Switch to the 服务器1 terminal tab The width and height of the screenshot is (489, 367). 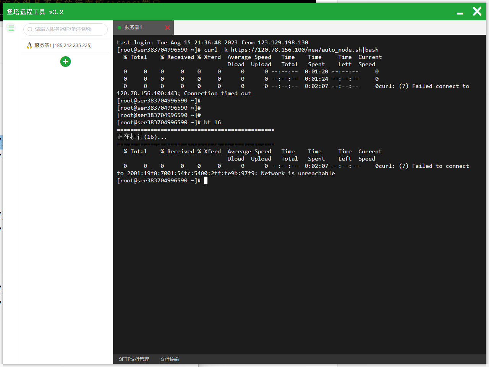tap(133, 28)
